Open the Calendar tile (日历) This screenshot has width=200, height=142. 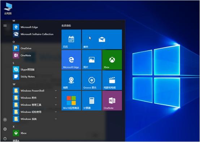coord(71,39)
